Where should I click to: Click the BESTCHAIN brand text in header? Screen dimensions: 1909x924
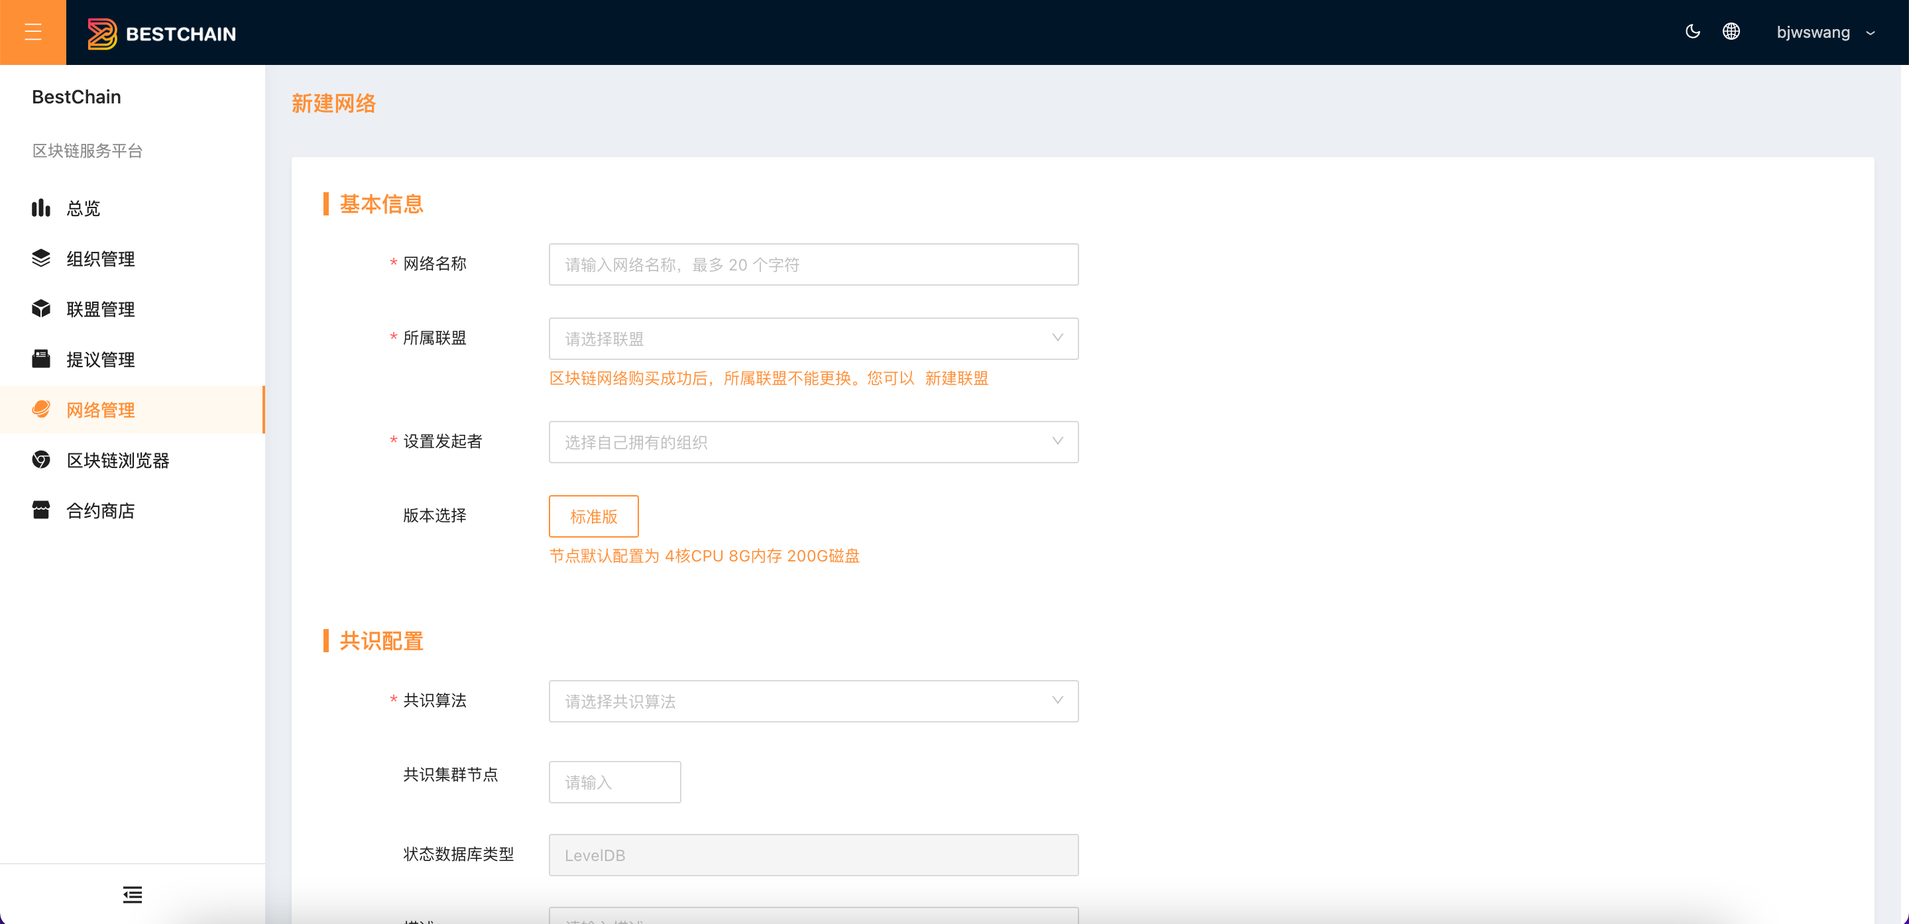coord(181,34)
